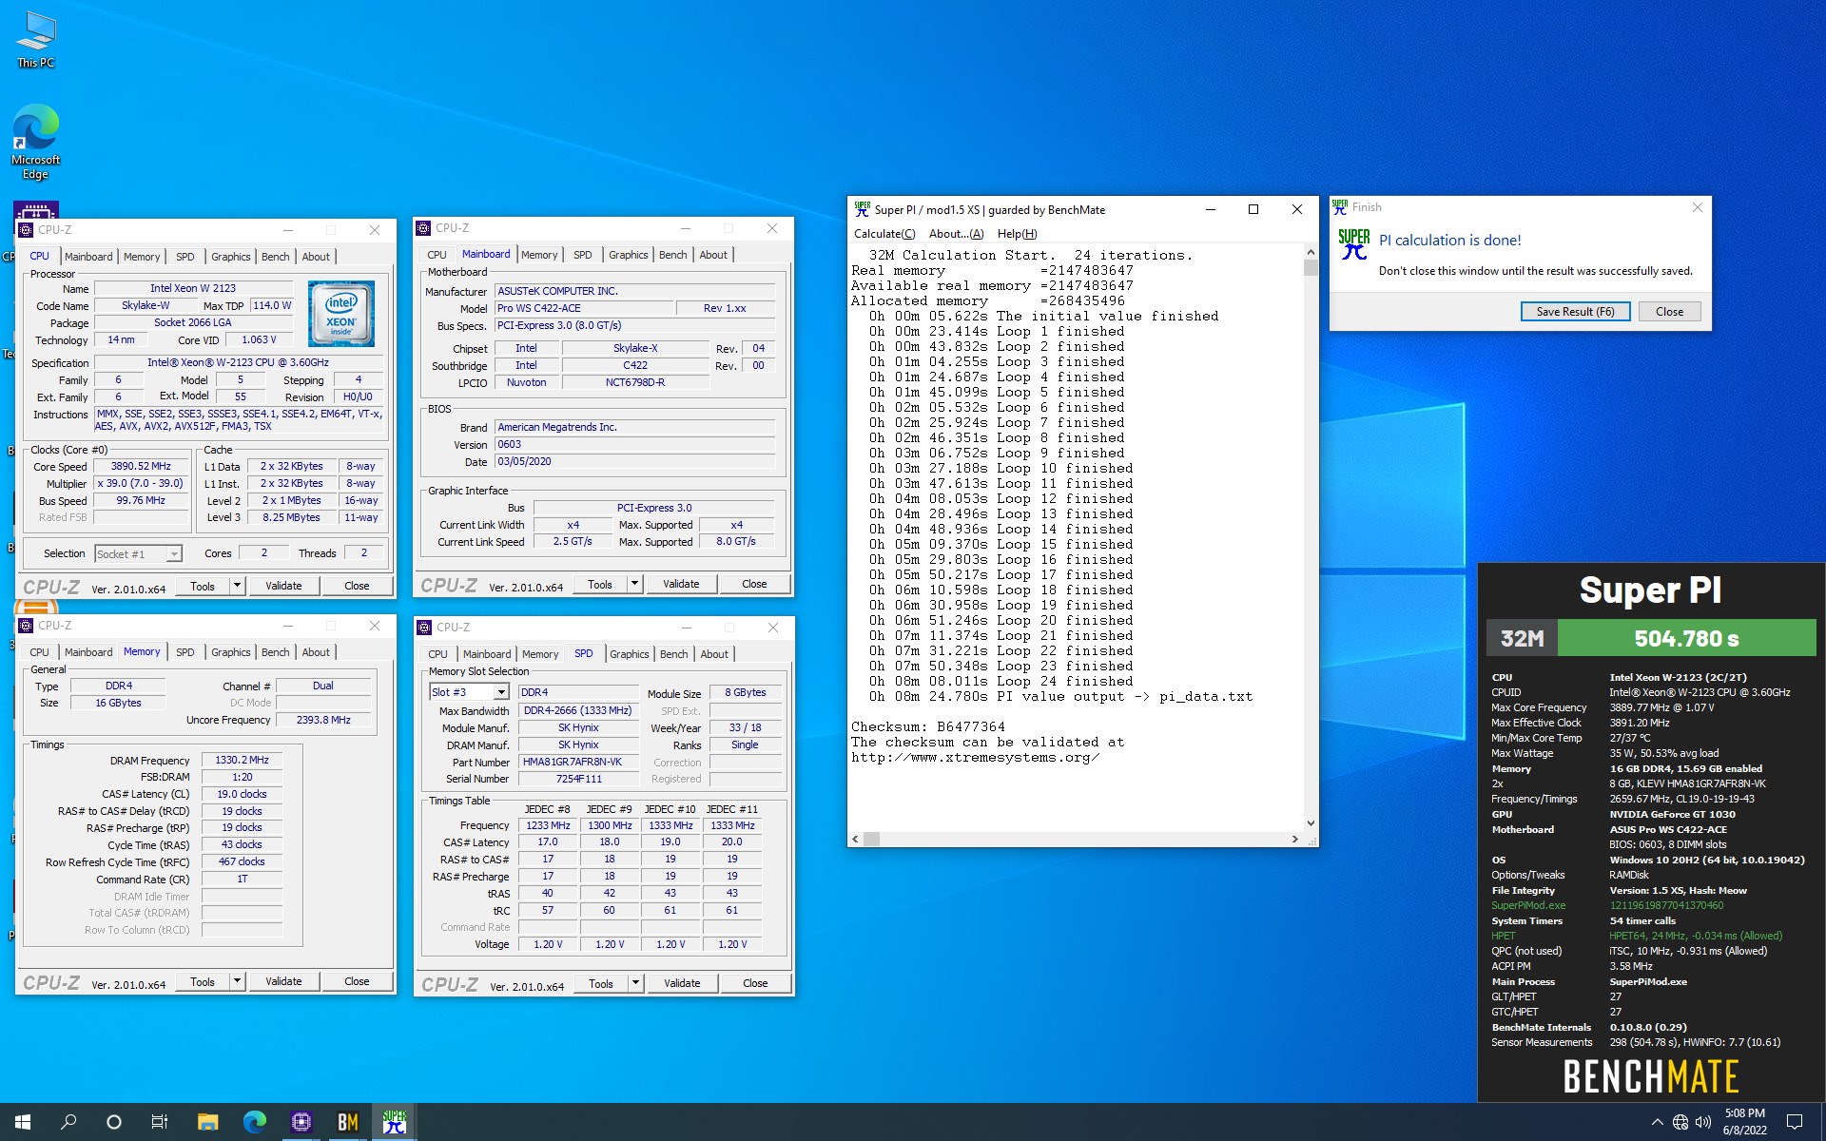The image size is (1826, 1141).
Task: Expand Tools arrow in CPU-Z Memory window
Action: 237,981
